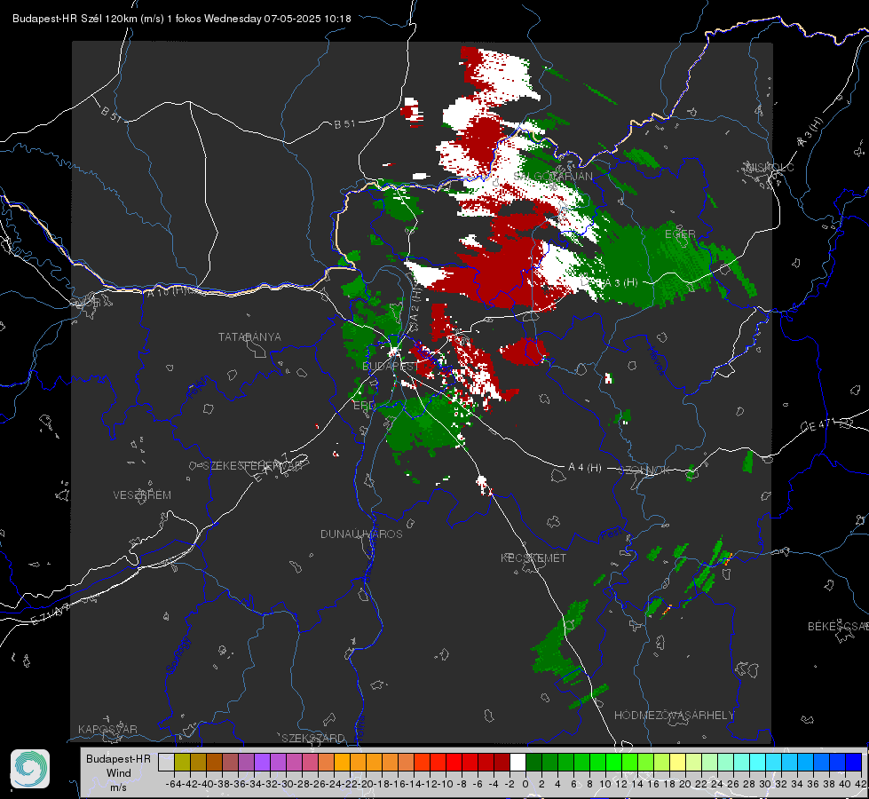Click the Somogy county label
This screenshot has width=869, height=799.
[178, 655]
